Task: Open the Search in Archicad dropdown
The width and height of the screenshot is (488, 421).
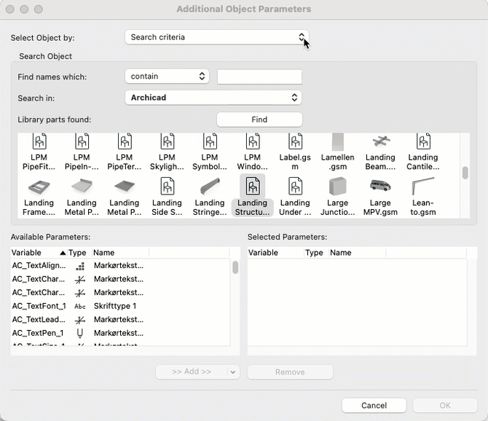Action: [x=213, y=98]
